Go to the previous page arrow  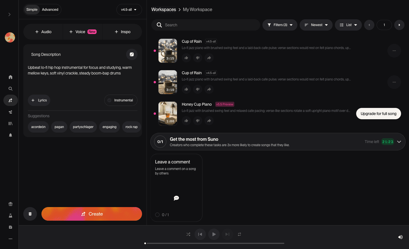click(369, 25)
